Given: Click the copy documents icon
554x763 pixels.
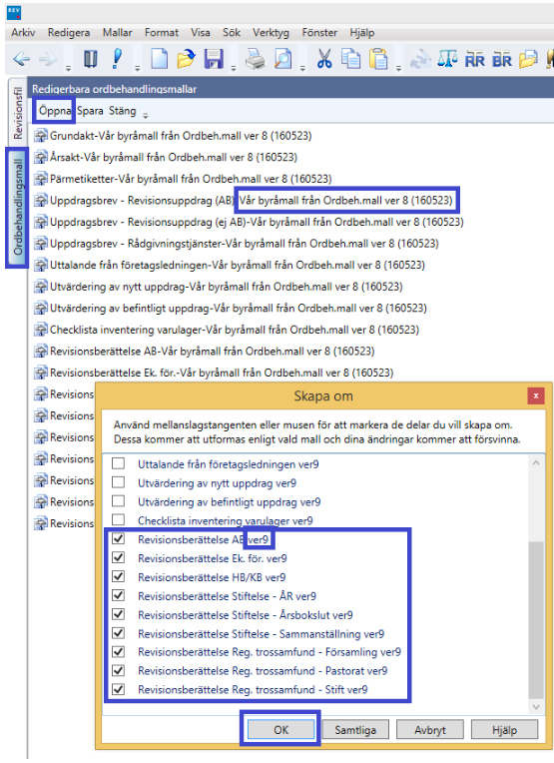Looking at the screenshot, I should point(350,59).
